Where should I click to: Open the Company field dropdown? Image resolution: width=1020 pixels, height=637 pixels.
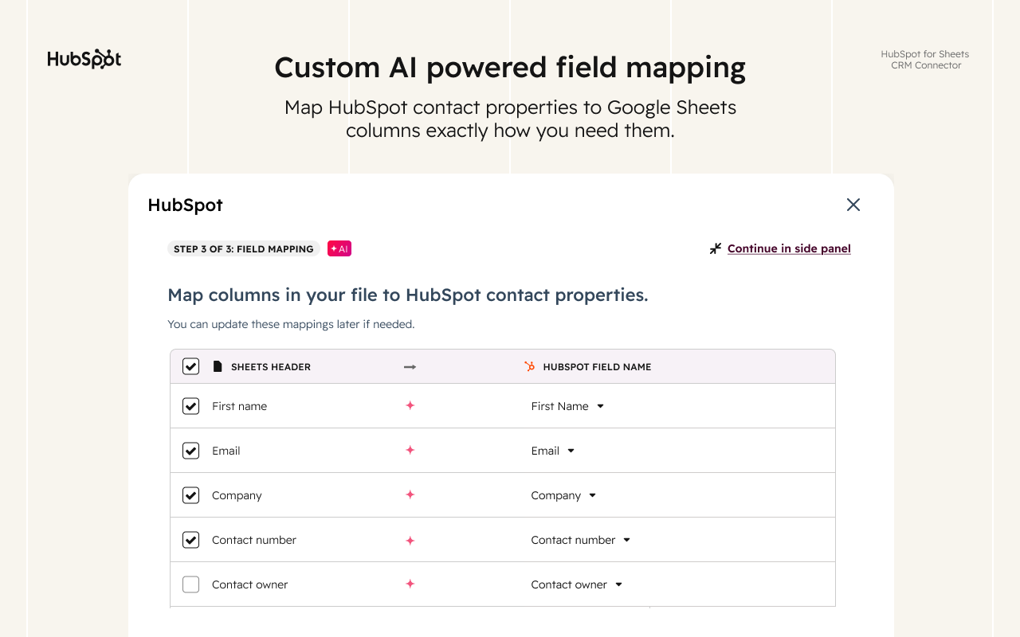[592, 494]
